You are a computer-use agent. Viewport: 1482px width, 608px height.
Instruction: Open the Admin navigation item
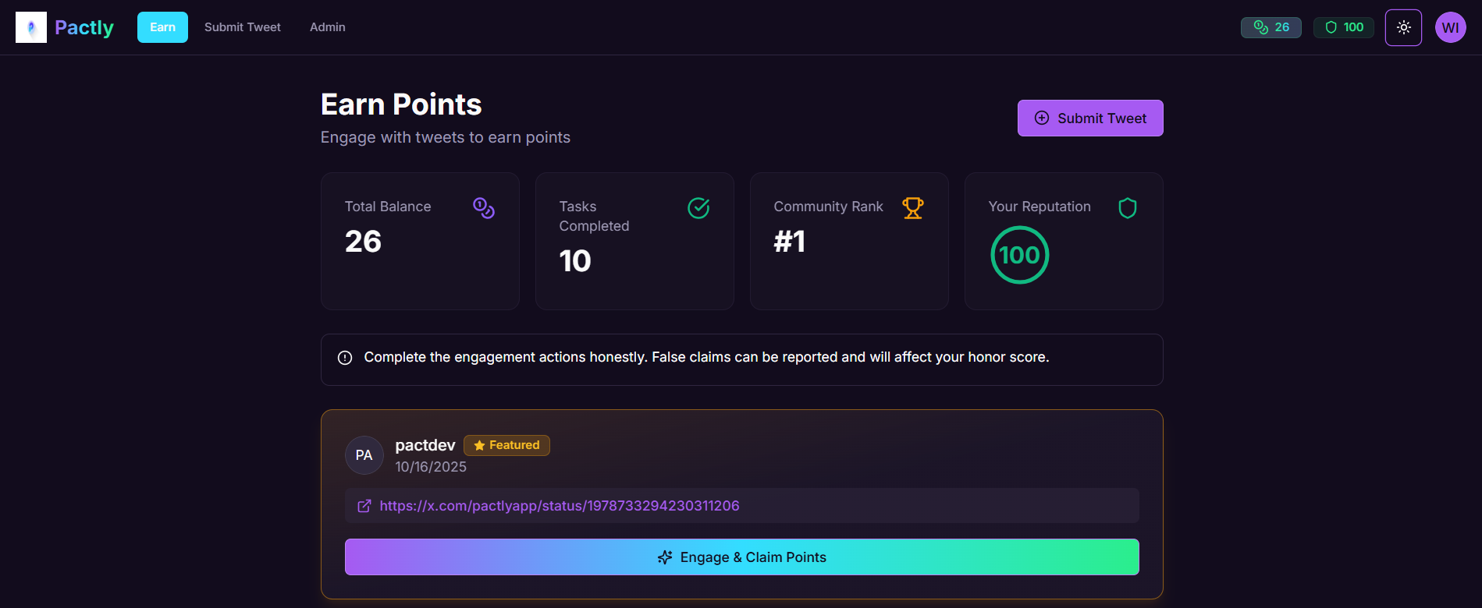[x=328, y=27]
